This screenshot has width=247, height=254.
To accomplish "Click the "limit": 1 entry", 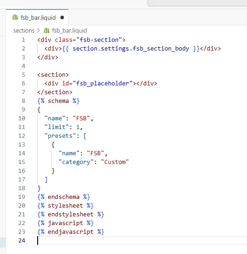I will point(62,127).
